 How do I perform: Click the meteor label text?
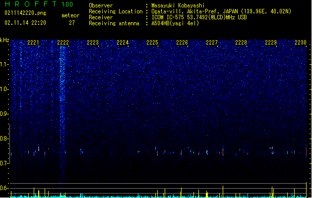coord(70,15)
